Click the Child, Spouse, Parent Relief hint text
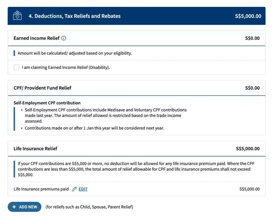Viewport: 273px width, 218px height. click(89, 207)
